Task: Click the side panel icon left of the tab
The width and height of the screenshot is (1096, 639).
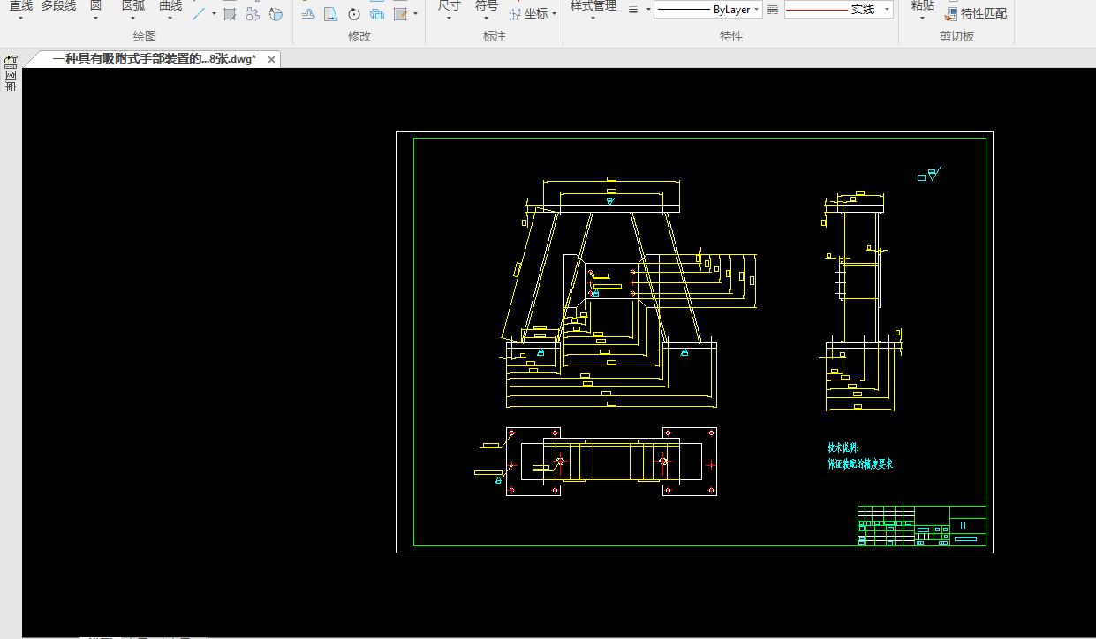Action: 11,61
